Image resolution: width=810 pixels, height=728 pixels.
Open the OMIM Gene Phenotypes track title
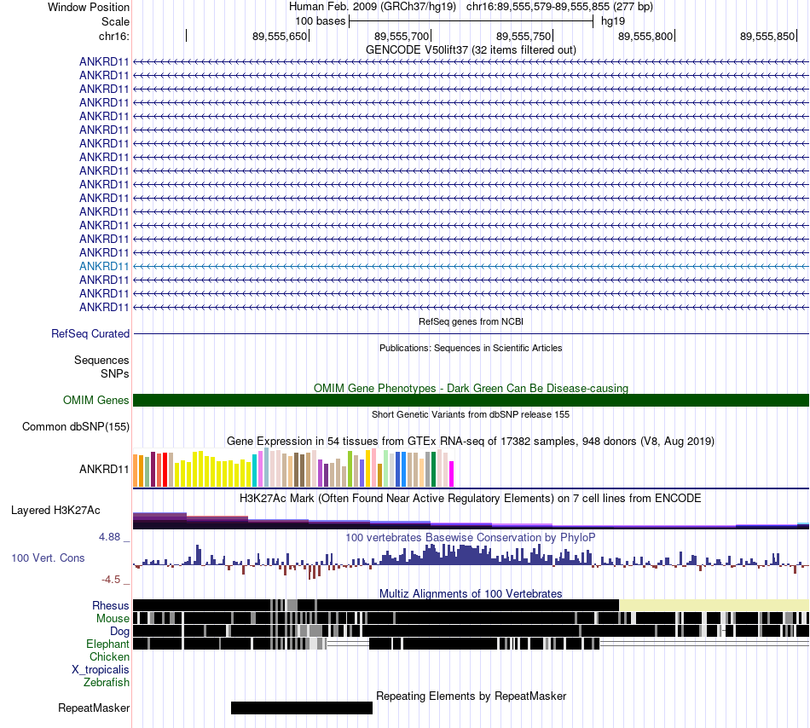pos(471,388)
